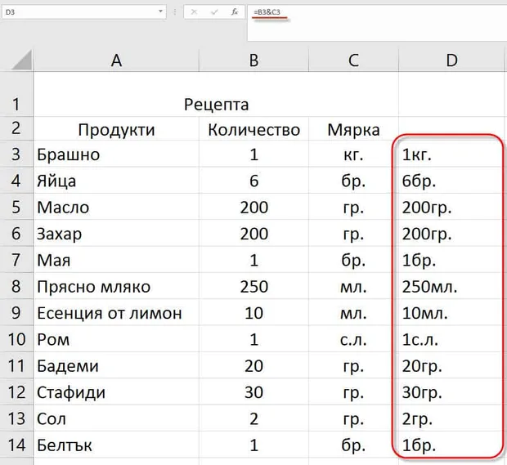Select row 5 header

[16, 207]
